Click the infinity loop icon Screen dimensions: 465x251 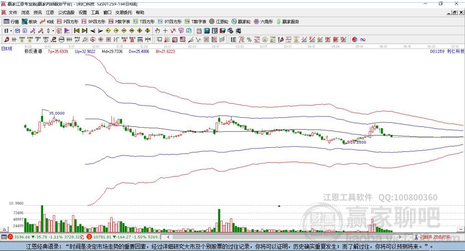pos(363,40)
